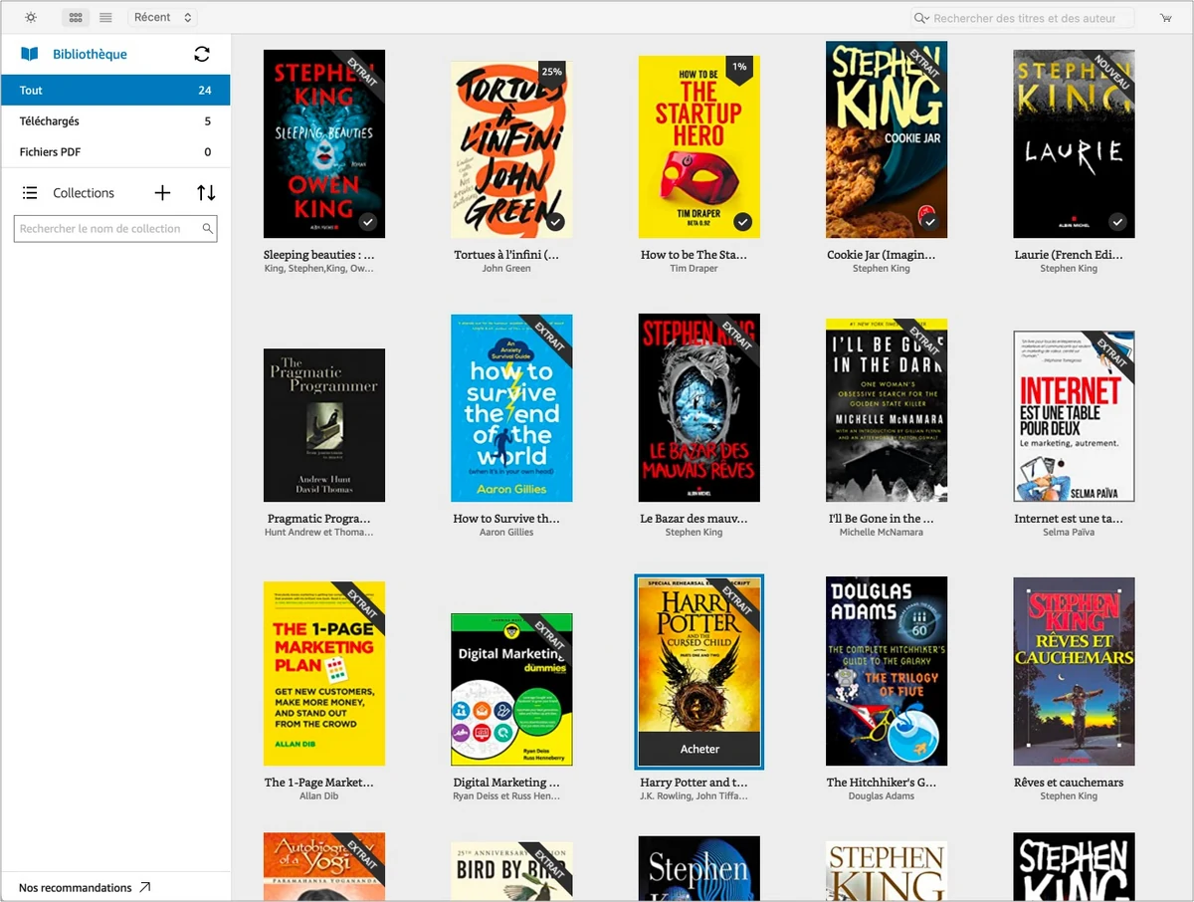Viewport: 1194px width, 902px height.
Task: Click Acheter on Harry Potter book
Action: [699, 749]
